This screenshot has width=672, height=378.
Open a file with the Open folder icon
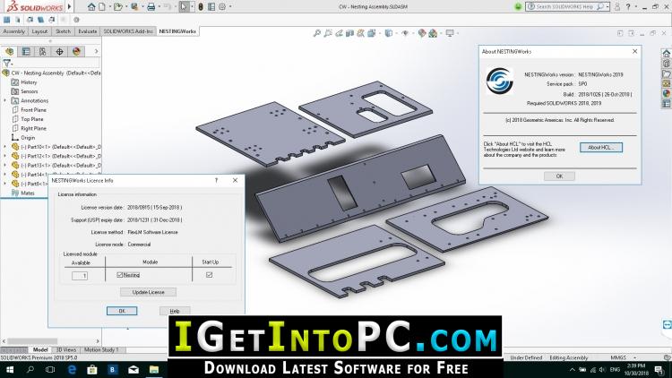118,7
